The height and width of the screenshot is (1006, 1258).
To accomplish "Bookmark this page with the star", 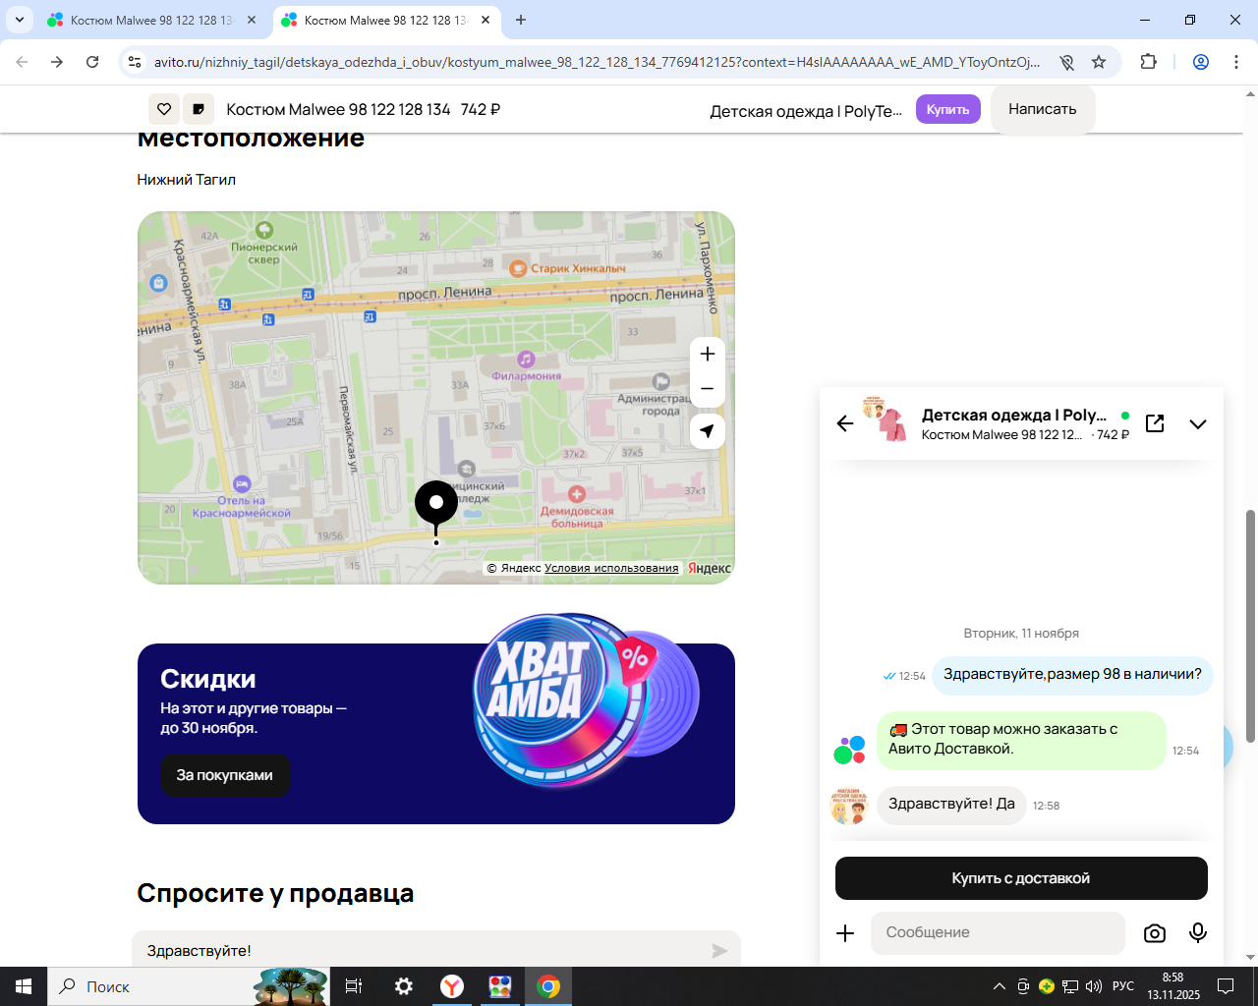I will point(1099,62).
